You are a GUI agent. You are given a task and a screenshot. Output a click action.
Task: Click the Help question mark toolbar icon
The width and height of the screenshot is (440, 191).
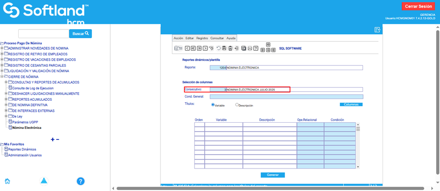(x=256, y=48)
